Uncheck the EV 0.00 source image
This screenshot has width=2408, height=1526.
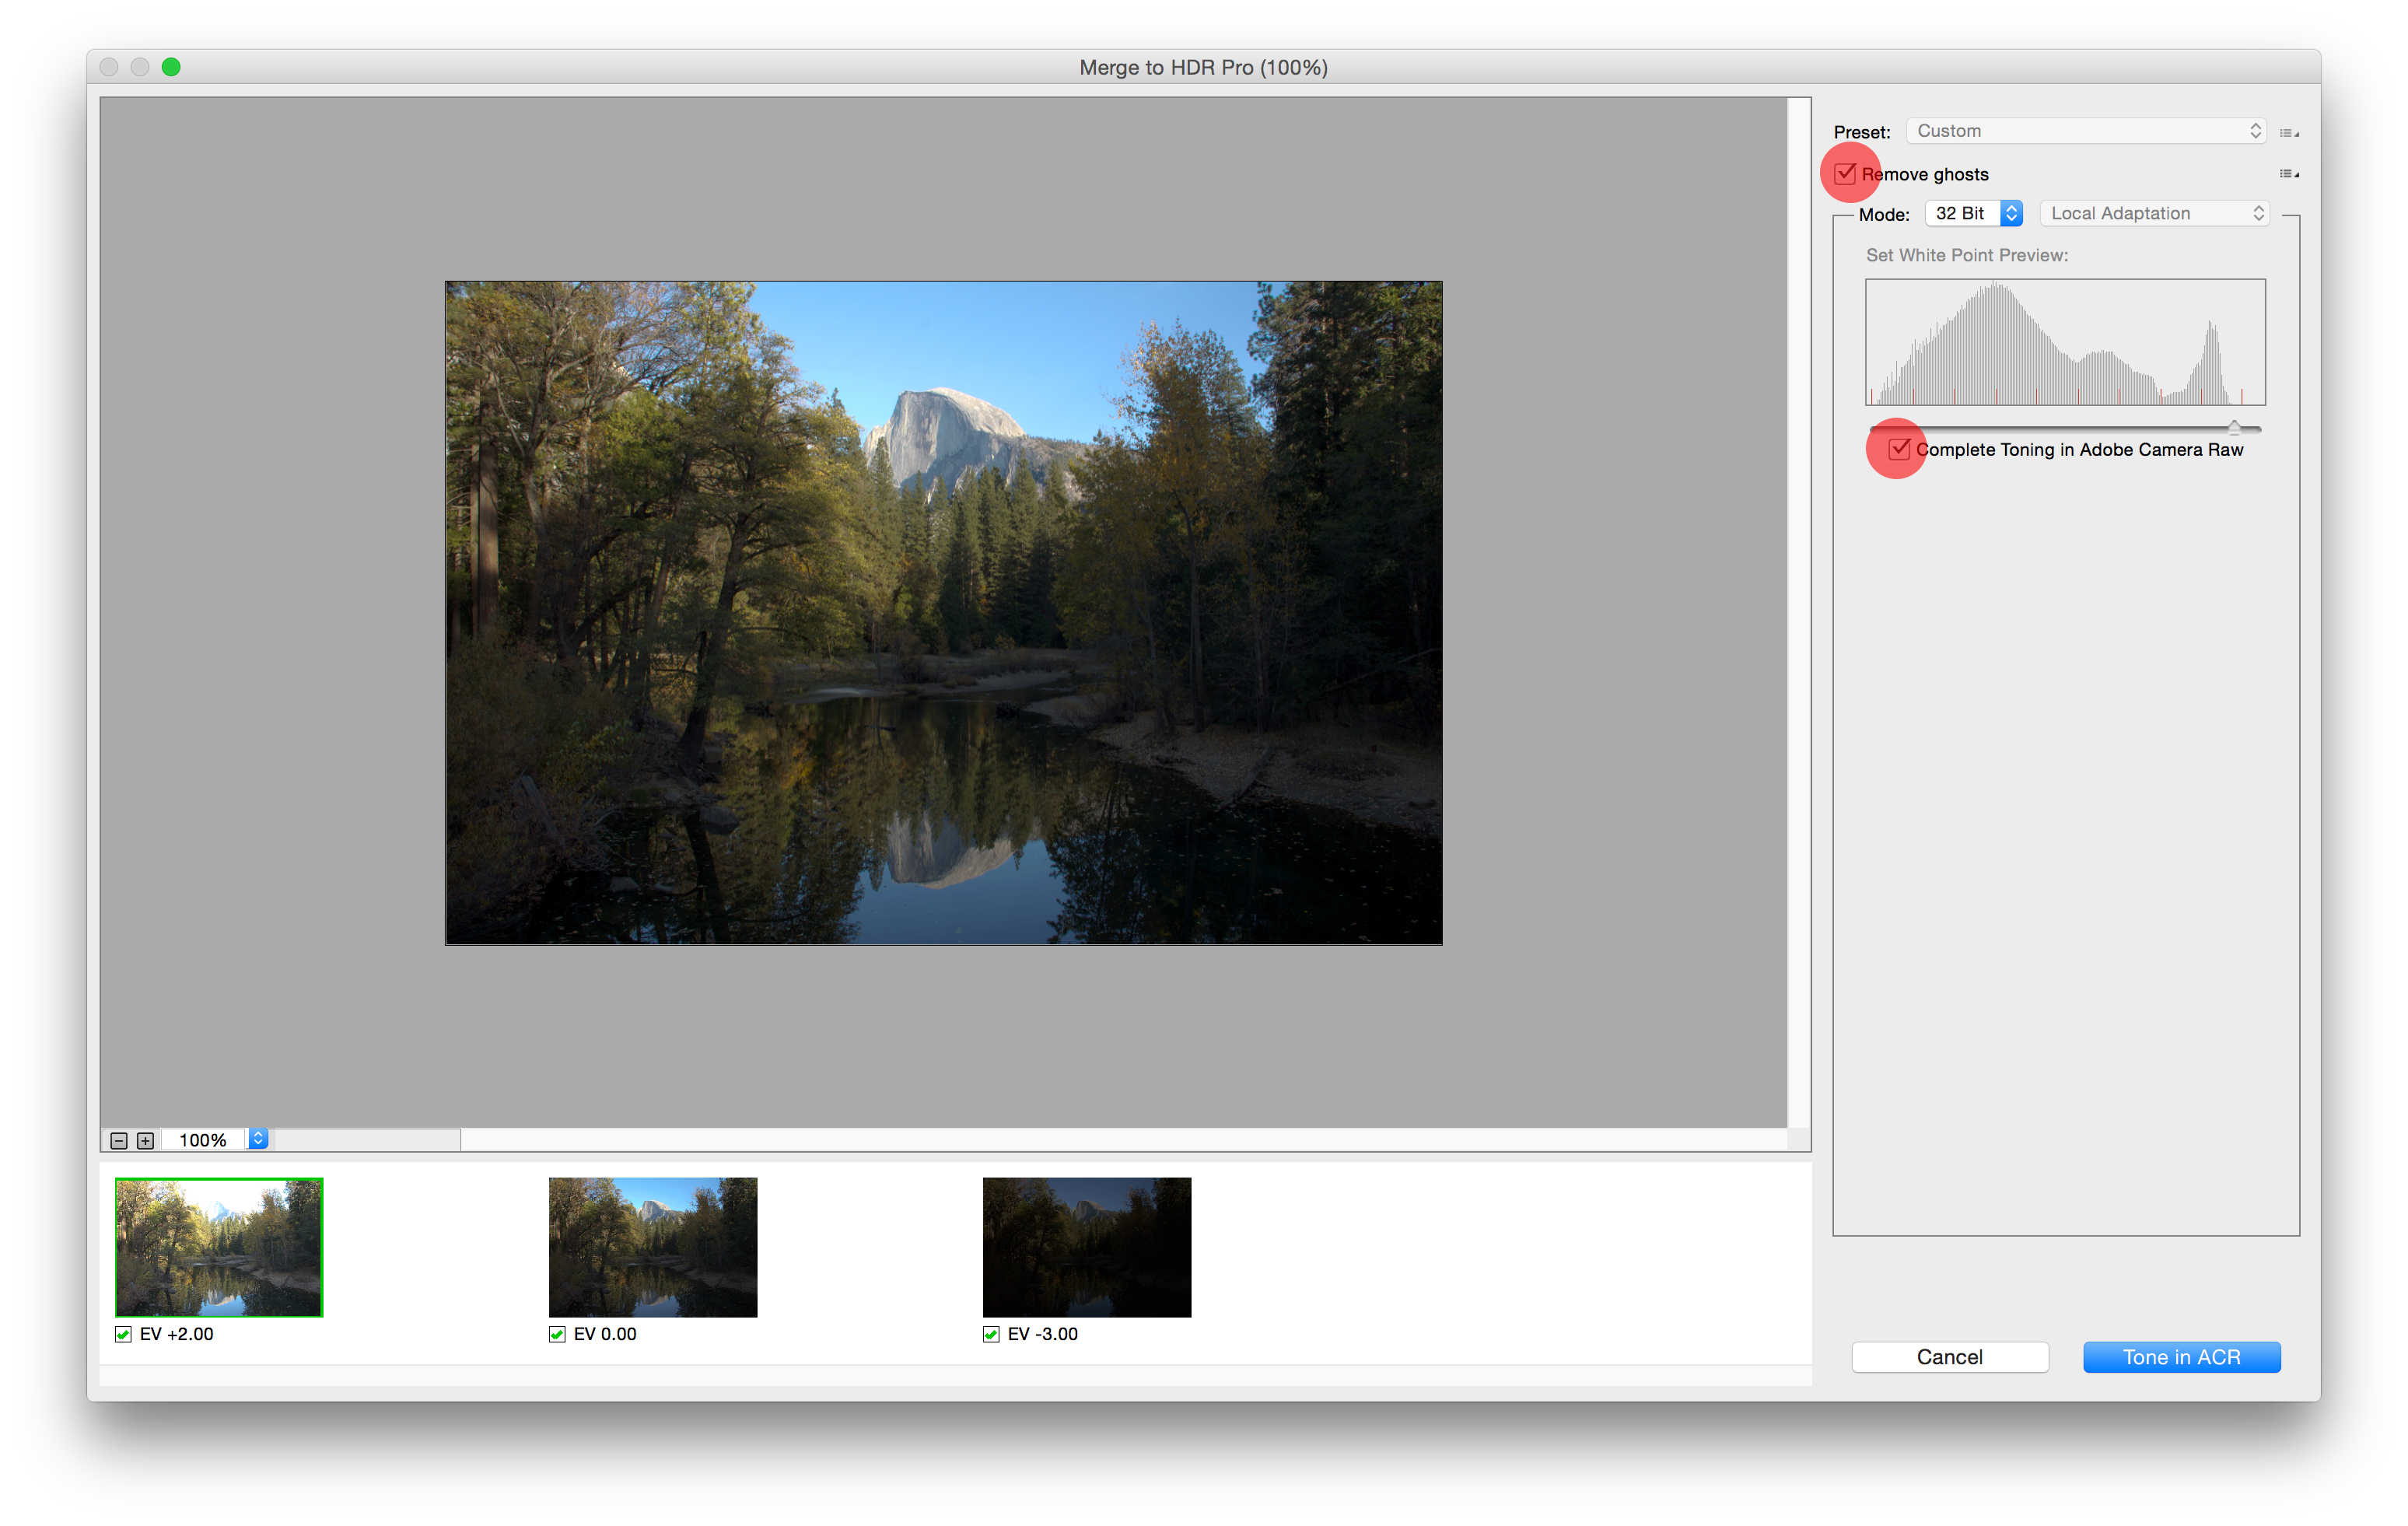click(x=558, y=1334)
